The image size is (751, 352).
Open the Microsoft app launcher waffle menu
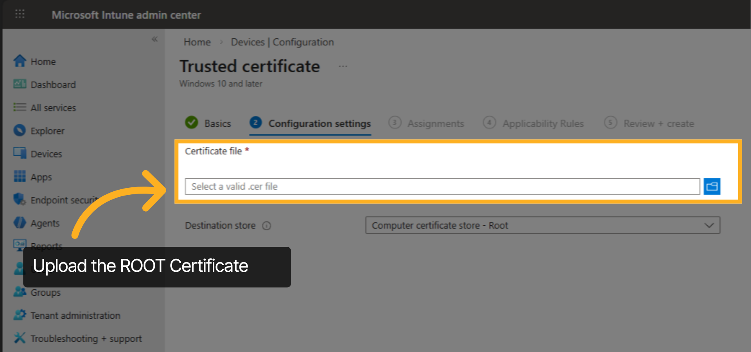click(19, 14)
